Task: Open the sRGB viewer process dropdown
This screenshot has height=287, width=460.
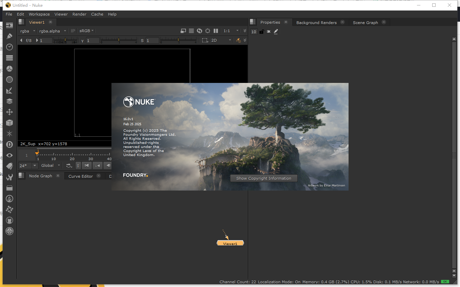Action: [x=86, y=31]
